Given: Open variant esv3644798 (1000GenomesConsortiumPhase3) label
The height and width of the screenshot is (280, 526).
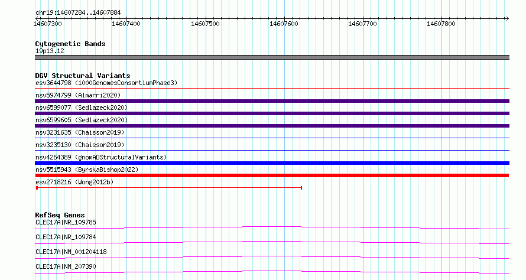Looking at the screenshot, I should (106, 83).
